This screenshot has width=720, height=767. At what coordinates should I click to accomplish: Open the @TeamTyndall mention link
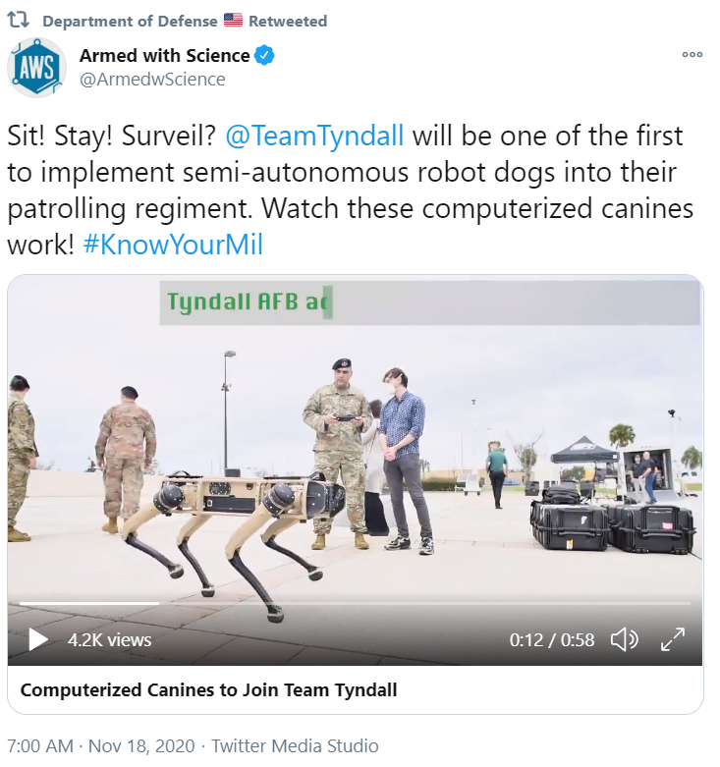[314, 136]
